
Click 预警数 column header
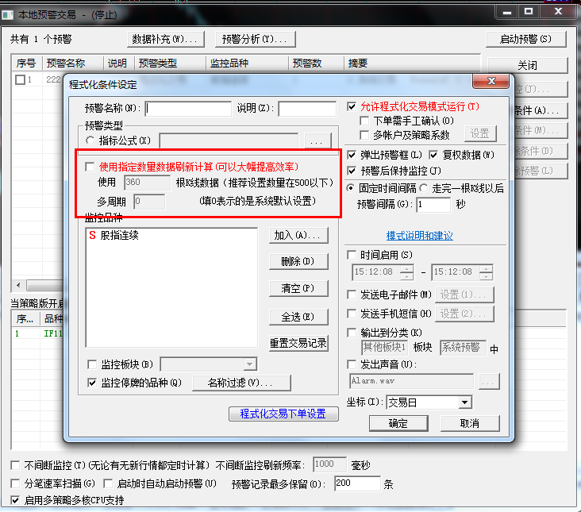(x=317, y=64)
